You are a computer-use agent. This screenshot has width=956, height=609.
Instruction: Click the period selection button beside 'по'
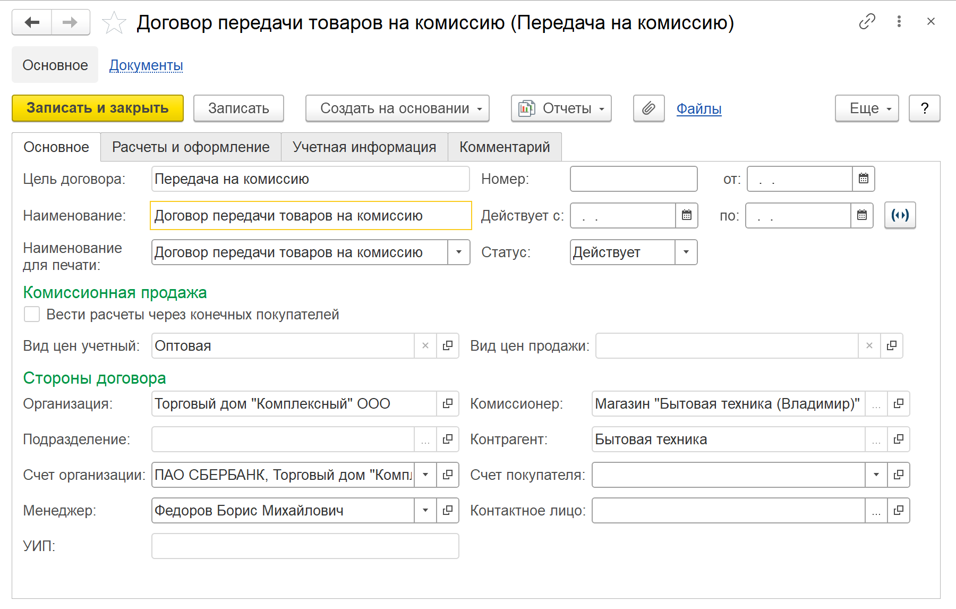point(900,216)
